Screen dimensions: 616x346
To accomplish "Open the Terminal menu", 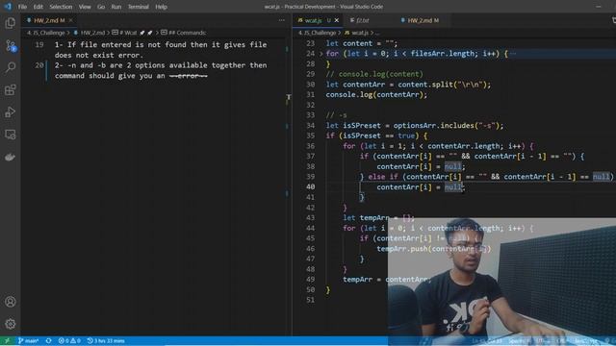I will (x=139, y=7).
